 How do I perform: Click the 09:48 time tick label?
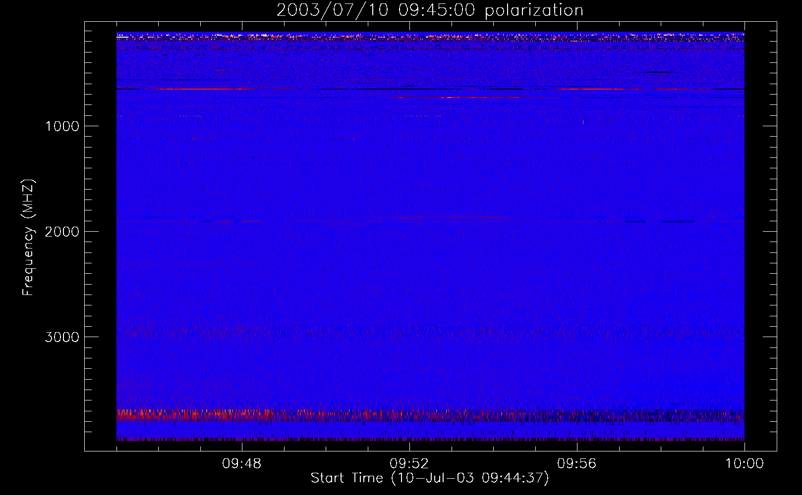pos(242,464)
